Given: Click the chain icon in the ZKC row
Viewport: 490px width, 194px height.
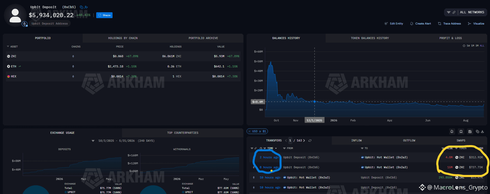Looking at the screenshot, I should click(73, 56).
